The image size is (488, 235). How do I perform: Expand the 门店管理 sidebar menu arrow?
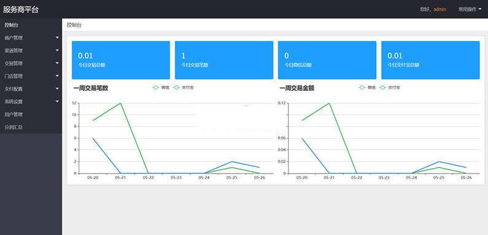coord(57,75)
